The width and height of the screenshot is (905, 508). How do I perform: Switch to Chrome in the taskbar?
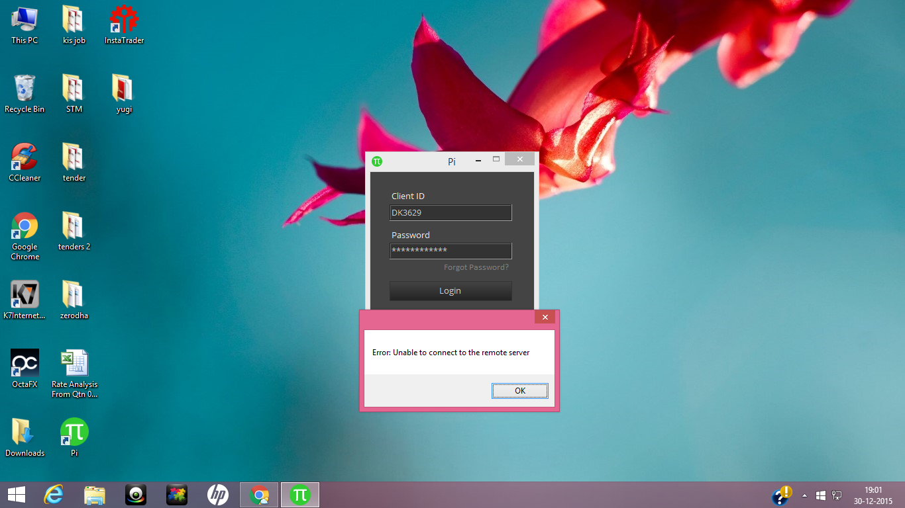(x=259, y=495)
